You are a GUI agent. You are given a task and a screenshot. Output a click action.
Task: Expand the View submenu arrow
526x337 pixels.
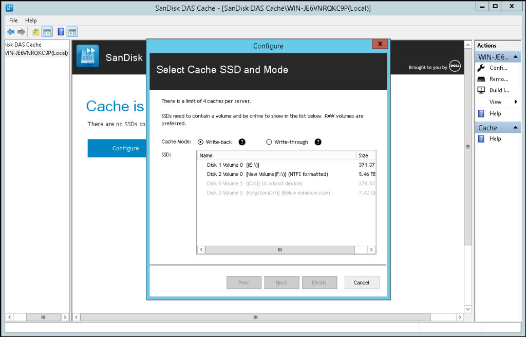[x=516, y=102]
